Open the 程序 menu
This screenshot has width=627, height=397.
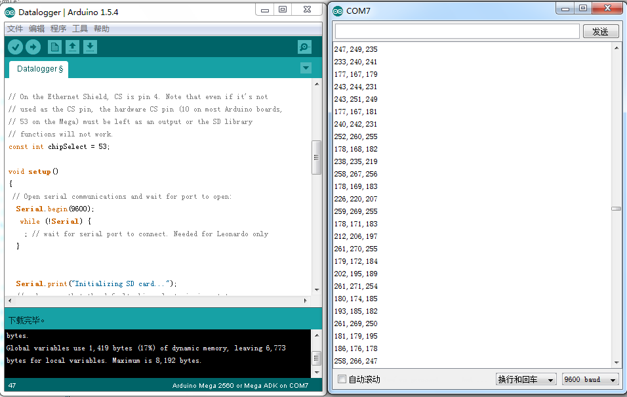[x=58, y=29]
